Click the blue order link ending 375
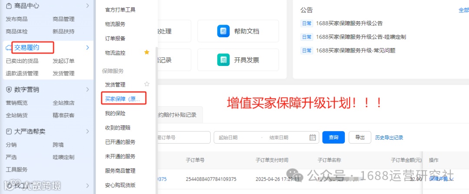 point(162,179)
